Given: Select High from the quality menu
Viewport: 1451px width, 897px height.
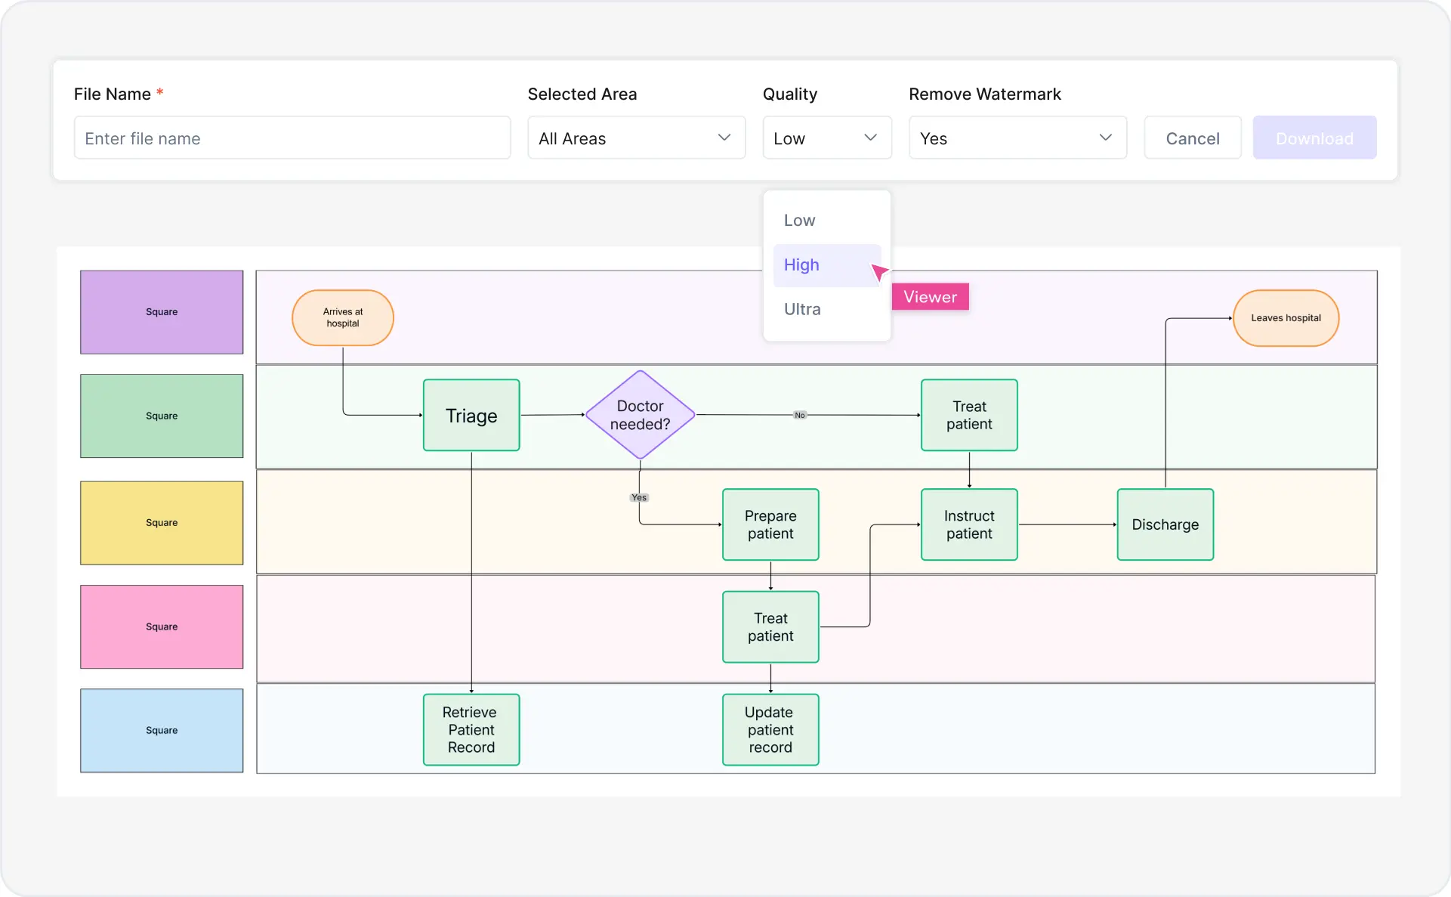Looking at the screenshot, I should pos(801,265).
